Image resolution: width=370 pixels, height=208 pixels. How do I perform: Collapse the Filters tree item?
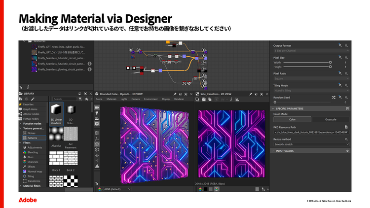(20, 142)
